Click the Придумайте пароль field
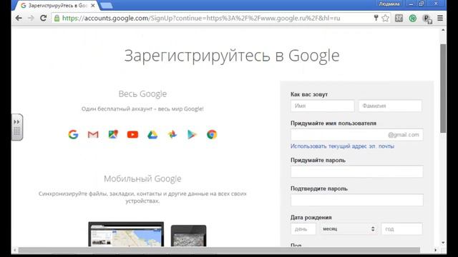The image size is (458, 257). tap(356, 171)
